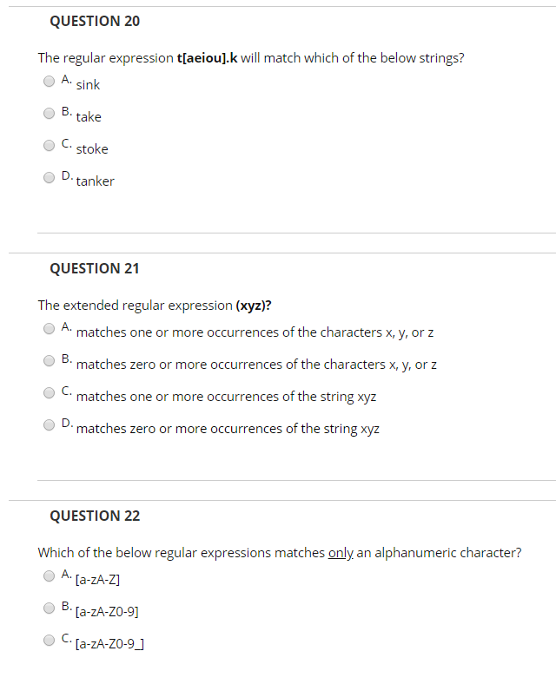Screen dimensions: 556x684
Task: Click the bold expression (xyz)?
Action: coord(254,306)
